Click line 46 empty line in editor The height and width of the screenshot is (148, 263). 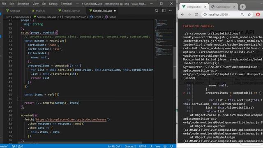coord(85,99)
